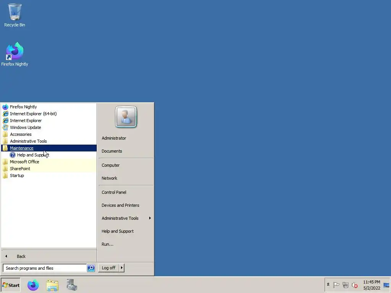Viewport: 391px width, 293px height.
Task: Open Firefox Nightly from the taskbar
Action: coord(33,285)
